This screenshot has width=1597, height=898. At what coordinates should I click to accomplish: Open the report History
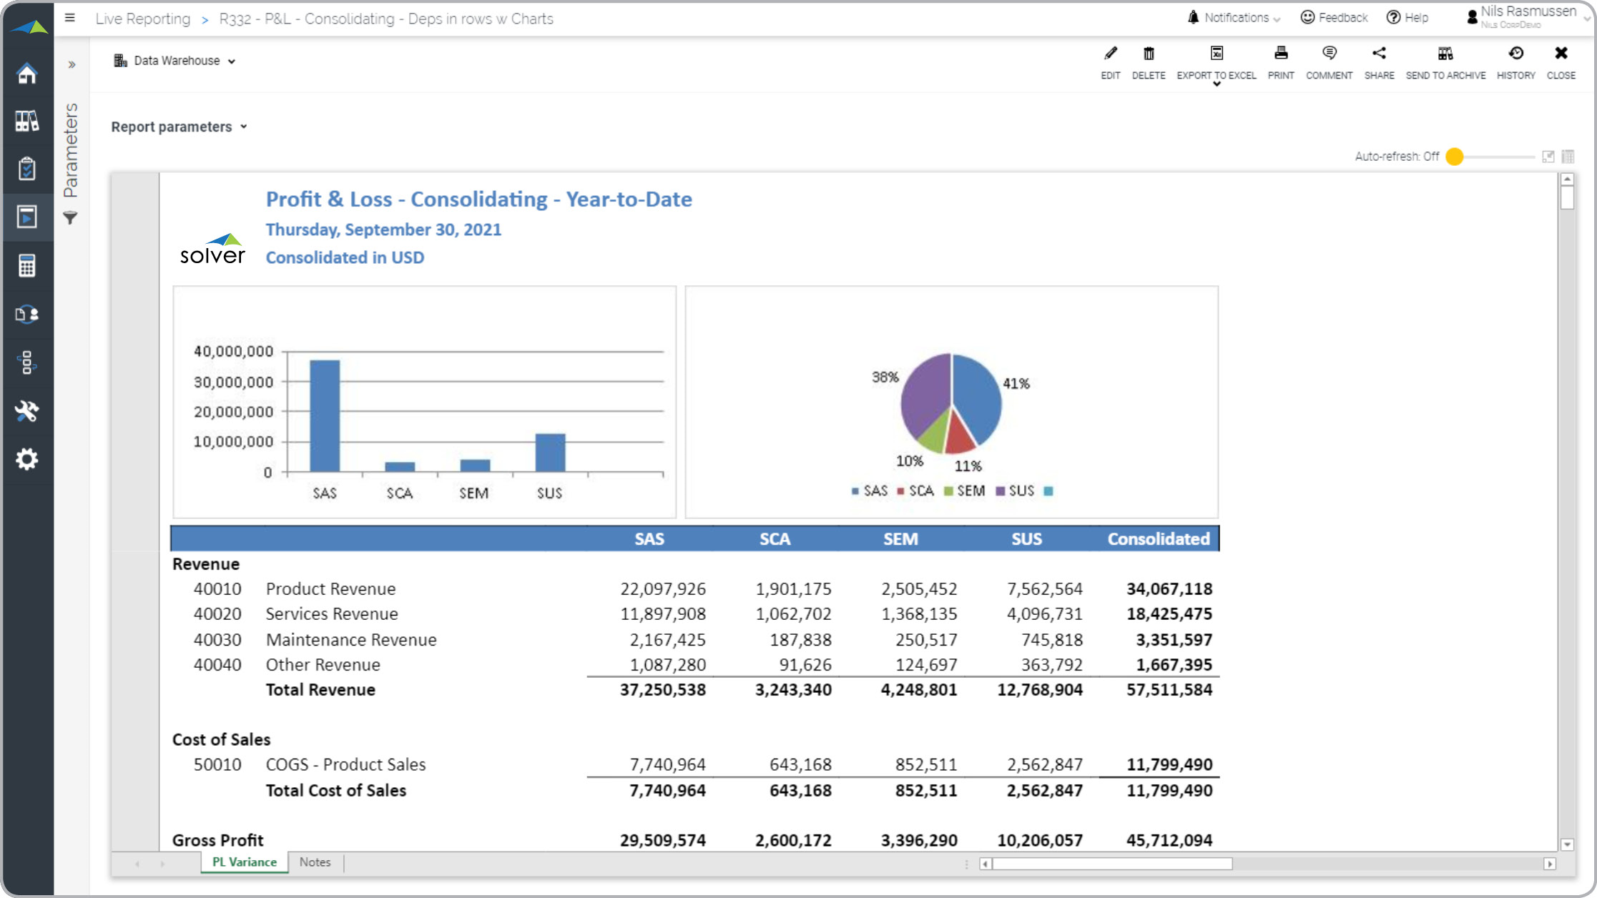coord(1515,54)
